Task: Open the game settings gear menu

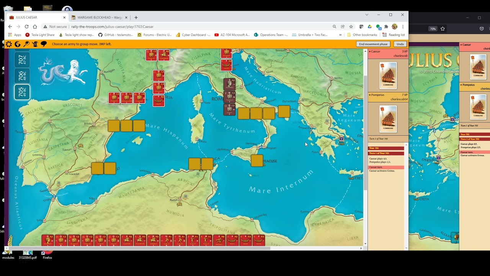Action: pos(8,44)
